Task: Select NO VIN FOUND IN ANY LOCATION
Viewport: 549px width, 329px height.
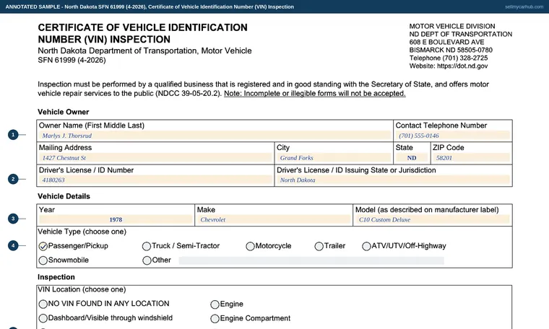Action: pos(43,304)
